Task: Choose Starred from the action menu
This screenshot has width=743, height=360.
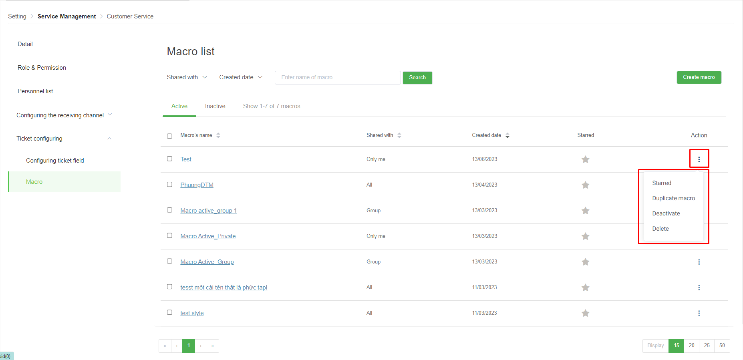Action: tap(662, 183)
